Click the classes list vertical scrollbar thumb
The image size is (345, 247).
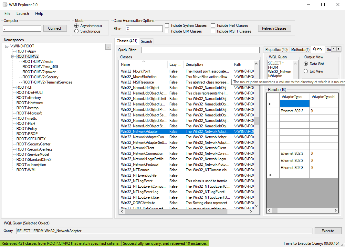click(256, 121)
